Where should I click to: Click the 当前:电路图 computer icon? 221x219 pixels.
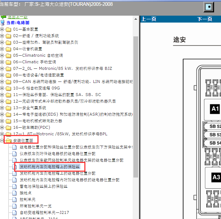[x=3, y=23]
